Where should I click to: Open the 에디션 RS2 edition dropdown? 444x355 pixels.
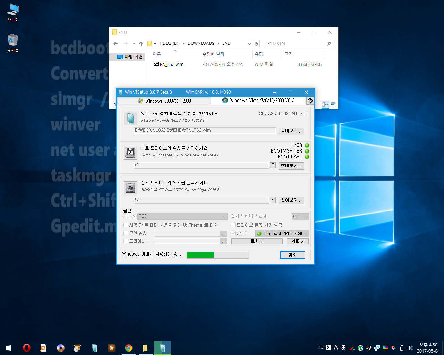tap(182, 216)
